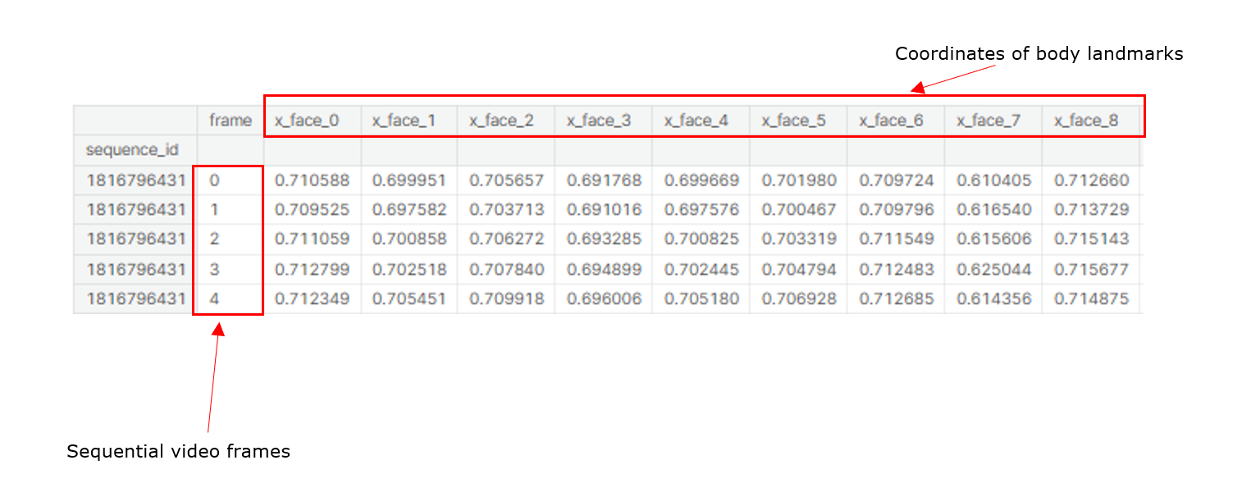Click the sequence_id row label
The height and width of the screenshot is (483, 1242).
pyautogui.click(x=134, y=150)
